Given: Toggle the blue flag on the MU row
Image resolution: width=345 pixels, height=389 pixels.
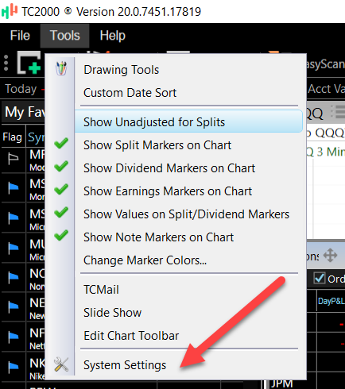Looking at the screenshot, I should click(14, 248).
